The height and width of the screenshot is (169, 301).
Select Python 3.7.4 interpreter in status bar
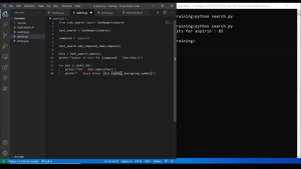pyautogui.click(x=24, y=161)
